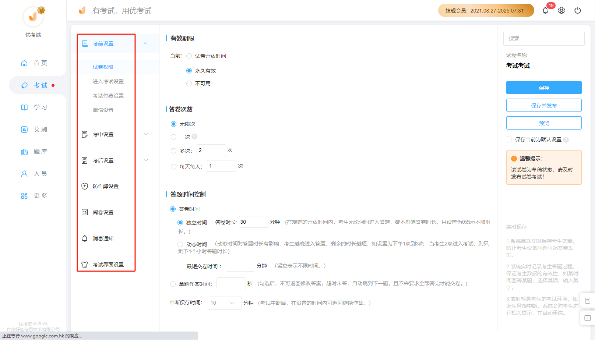
Task: Open the notification bell icon
Action: pyautogui.click(x=545, y=10)
